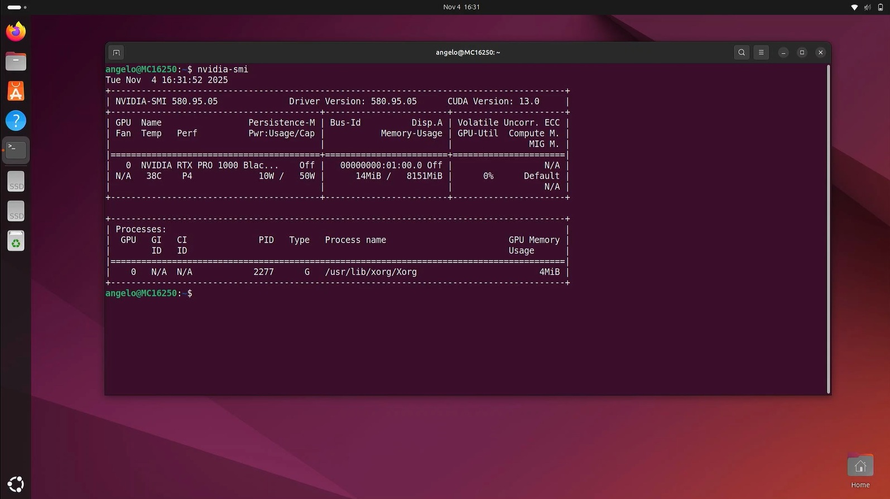Open the Home folder desktop icon
Viewport: 890px width, 499px height.
860,472
